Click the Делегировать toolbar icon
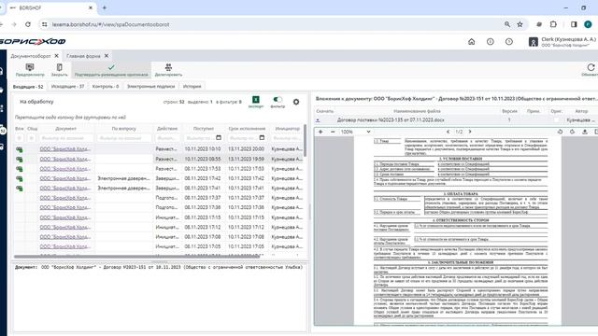 (x=168, y=70)
